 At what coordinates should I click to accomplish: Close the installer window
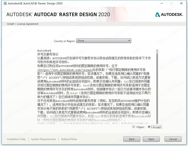point(181,3)
